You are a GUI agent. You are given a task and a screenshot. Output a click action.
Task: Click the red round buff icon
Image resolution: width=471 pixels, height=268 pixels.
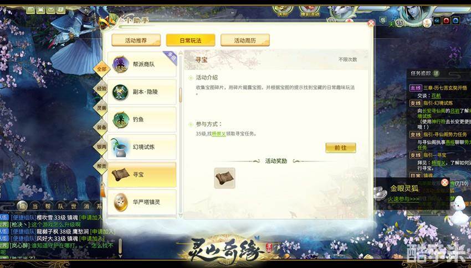[447, 20]
